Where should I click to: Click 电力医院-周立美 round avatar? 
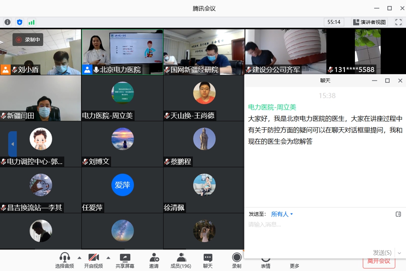point(123,93)
